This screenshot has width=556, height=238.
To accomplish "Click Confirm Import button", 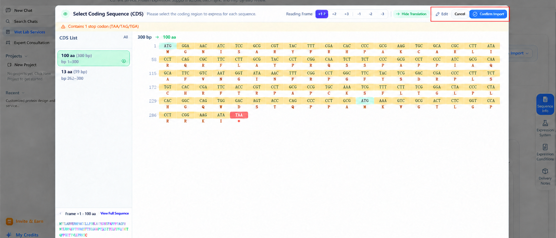I will (x=488, y=14).
